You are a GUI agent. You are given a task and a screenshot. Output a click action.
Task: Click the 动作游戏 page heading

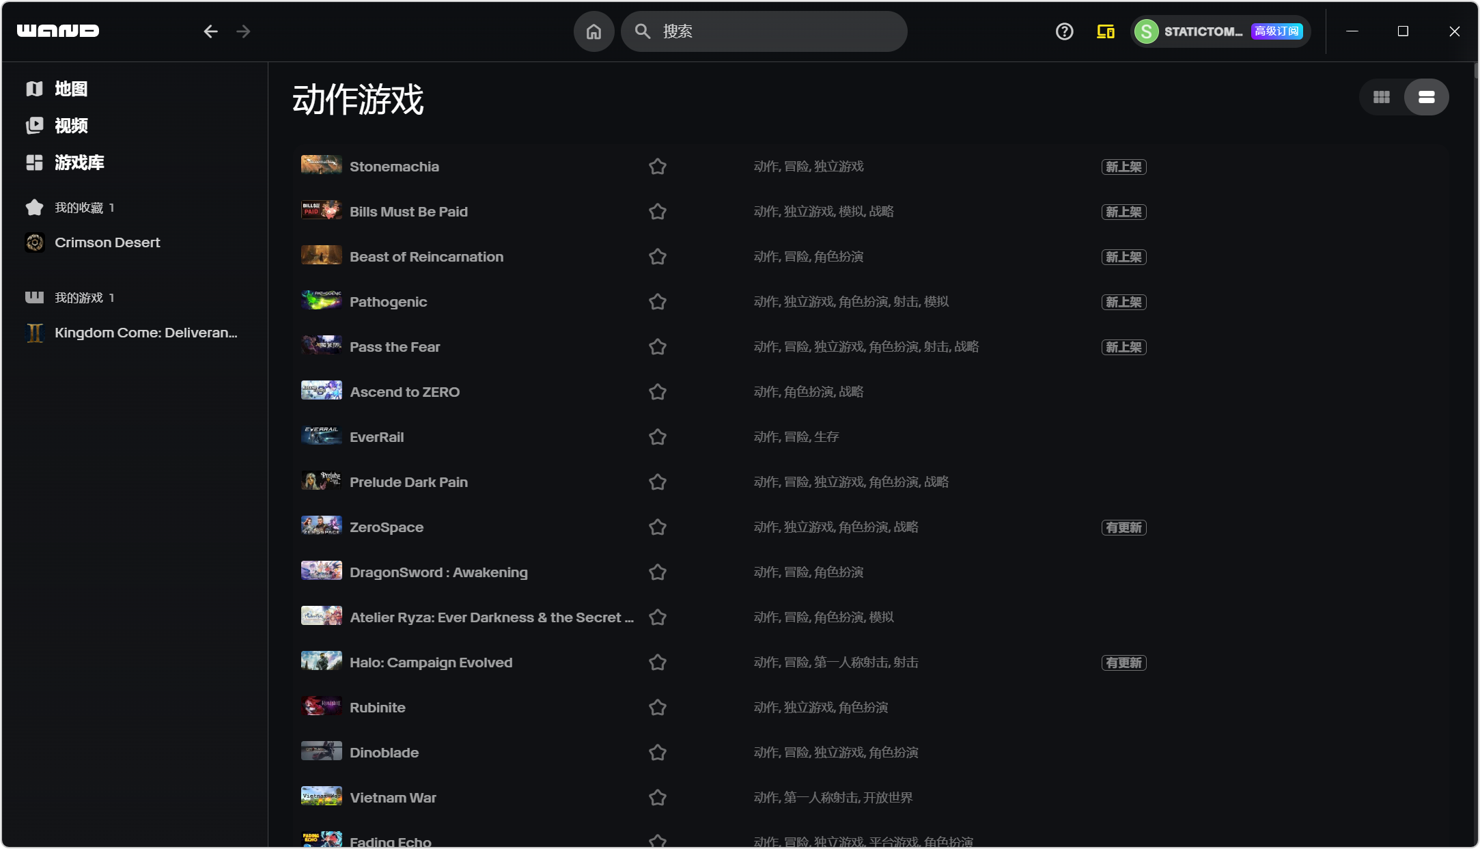(358, 100)
